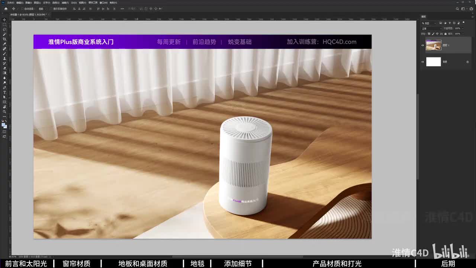Select the Path Selection tool
This screenshot has width=476, height=268.
4,97
